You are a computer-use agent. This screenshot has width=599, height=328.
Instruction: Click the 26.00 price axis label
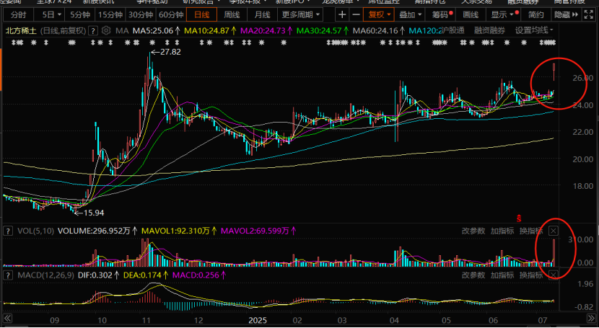(x=583, y=78)
